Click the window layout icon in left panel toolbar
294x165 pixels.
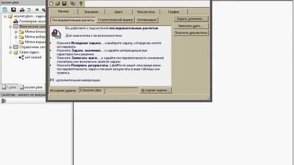click(5, 10)
